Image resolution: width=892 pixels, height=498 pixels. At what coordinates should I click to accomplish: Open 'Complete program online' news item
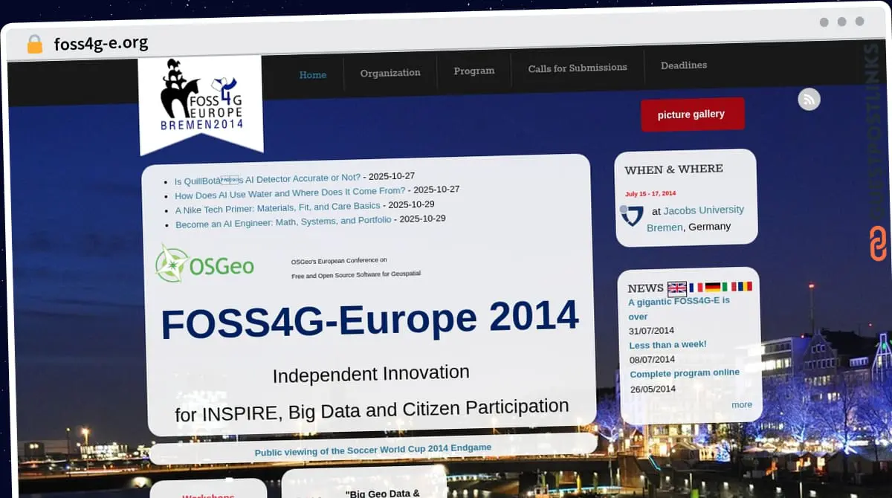(685, 373)
